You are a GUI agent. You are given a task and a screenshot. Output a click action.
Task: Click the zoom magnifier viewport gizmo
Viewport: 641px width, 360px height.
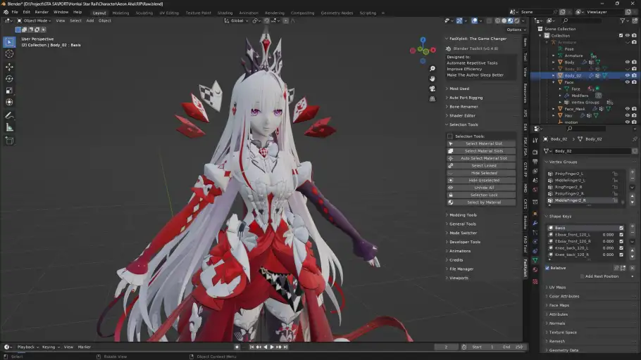click(x=432, y=69)
